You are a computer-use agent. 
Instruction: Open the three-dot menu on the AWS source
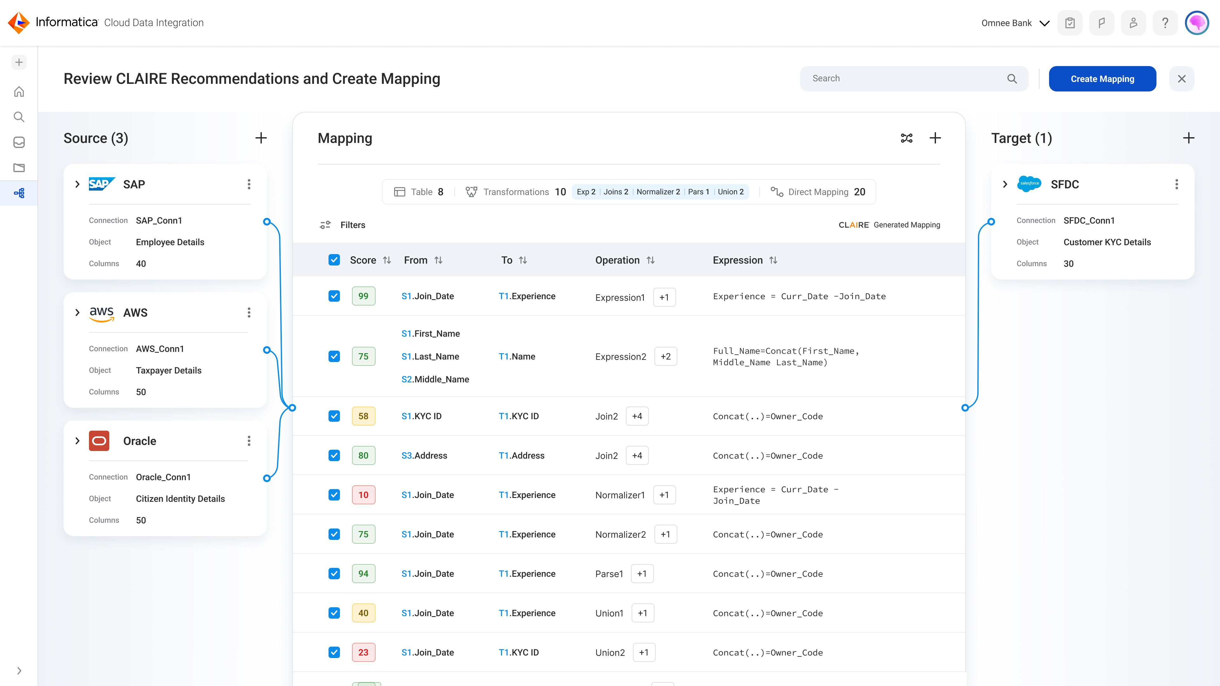(x=249, y=313)
